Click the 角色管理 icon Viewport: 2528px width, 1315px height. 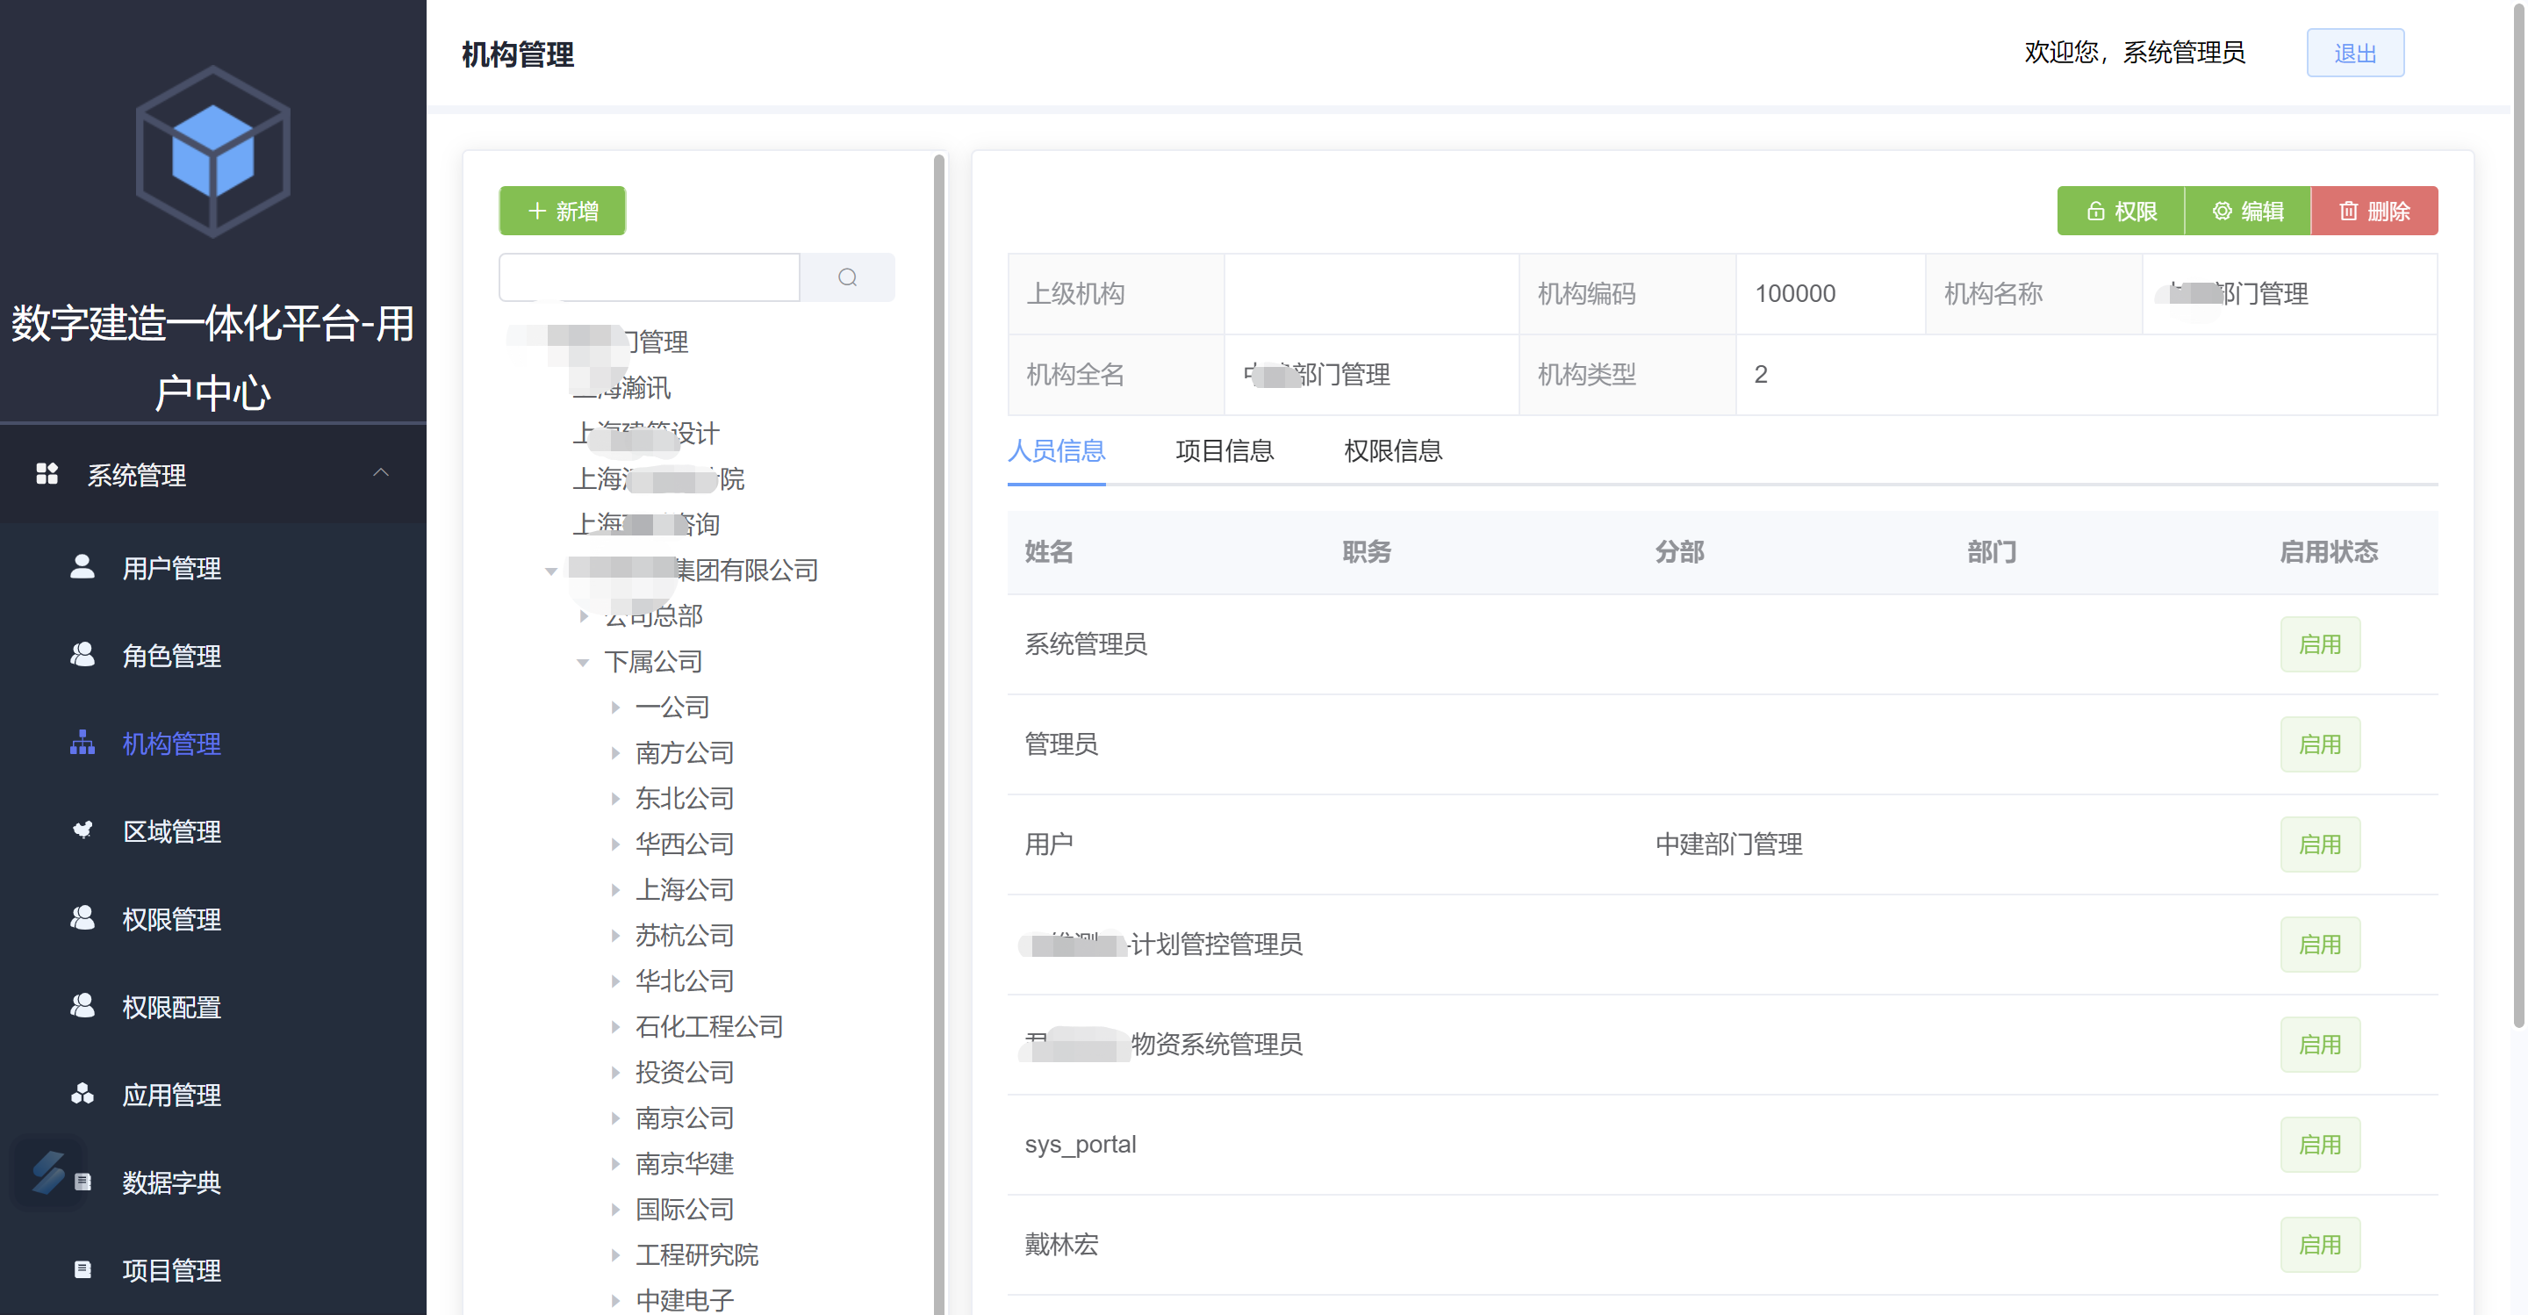click(x=83, y=655)
